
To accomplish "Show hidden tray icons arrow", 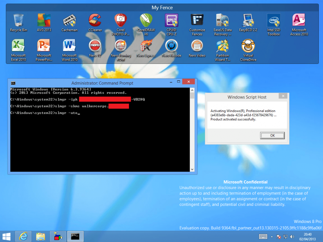I will (272, 237).
